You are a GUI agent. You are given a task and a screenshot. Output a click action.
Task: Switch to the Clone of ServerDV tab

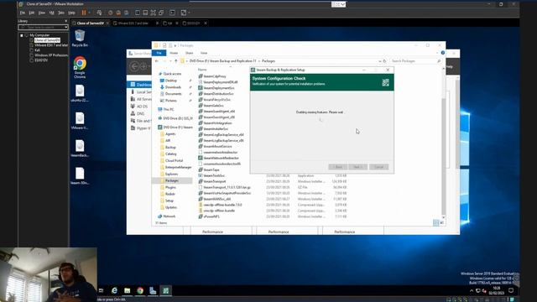tap(90, 23)
